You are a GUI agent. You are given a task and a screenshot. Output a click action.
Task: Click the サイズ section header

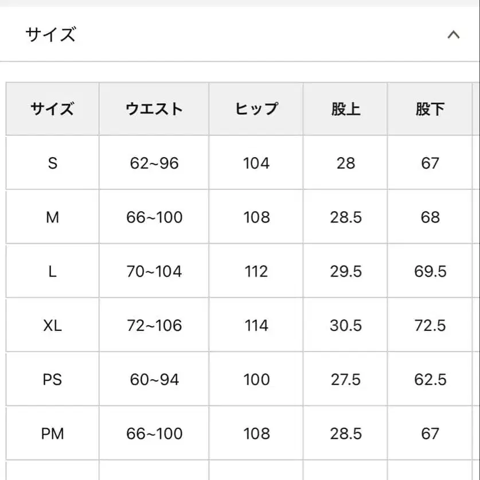(x=50, y=34)
